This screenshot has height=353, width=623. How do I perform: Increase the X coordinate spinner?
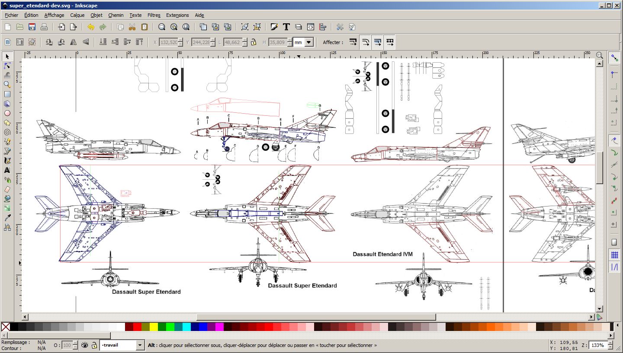[181, 40]
